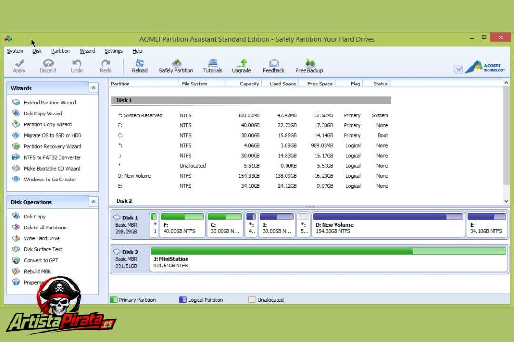Select the I: 30.00GB disk map block
This screenshot has width=514, height=342.
(x=277, y=225)
